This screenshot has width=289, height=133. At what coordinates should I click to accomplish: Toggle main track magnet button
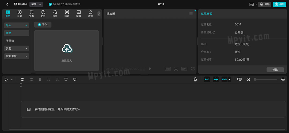pyautogui.click(x=207, y=79)
